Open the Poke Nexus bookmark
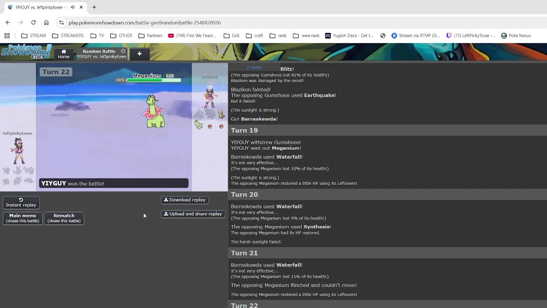Viewport: 547px width, 308px height. click(516, 36)
